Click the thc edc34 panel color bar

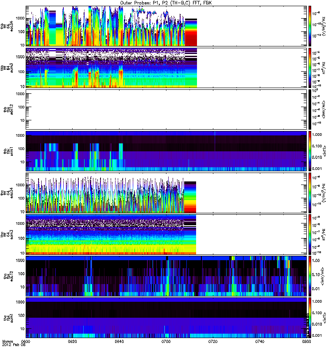point(311,192)
